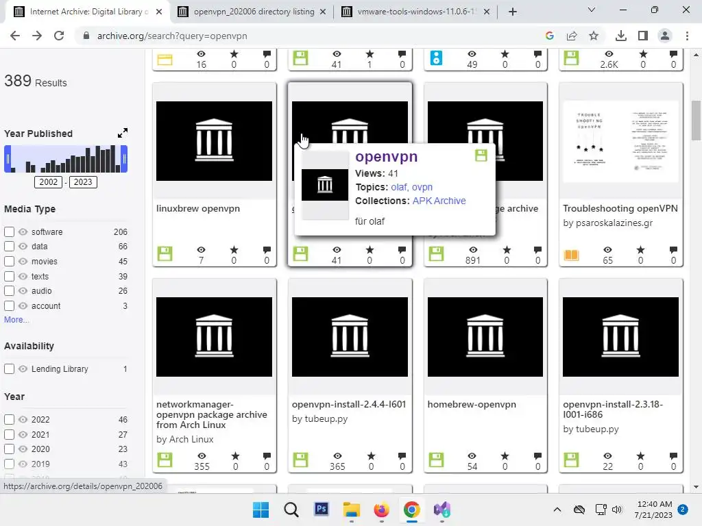Image resolution: width=702 pixels, height=526 pixels.
Task: Open browser downloads icon
Action: (621, 36)
